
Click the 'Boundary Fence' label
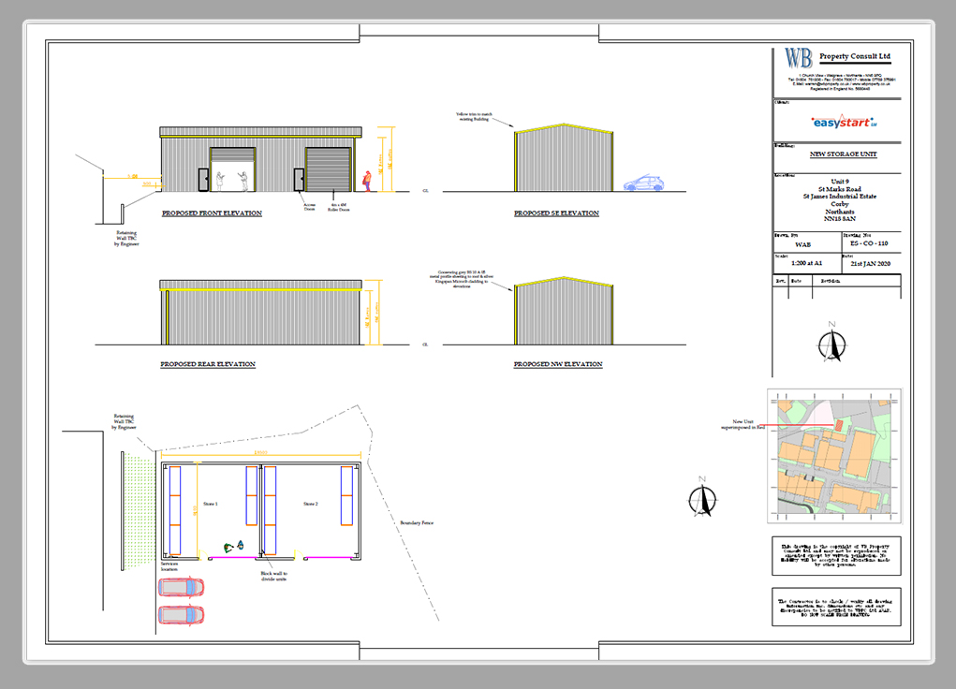[417, 523]
